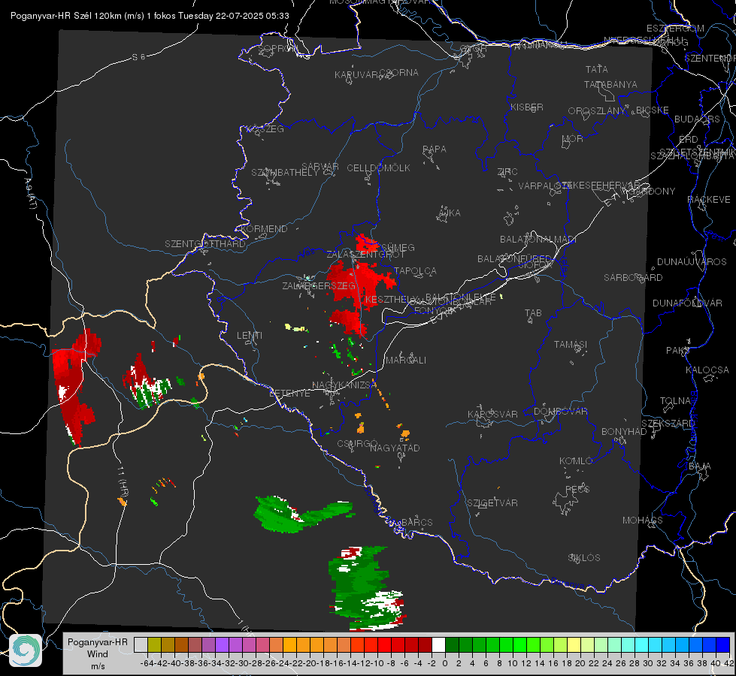Click the KOMLÓ city label
This screenshot has width=736, height=676.
(x=576, y=461)
